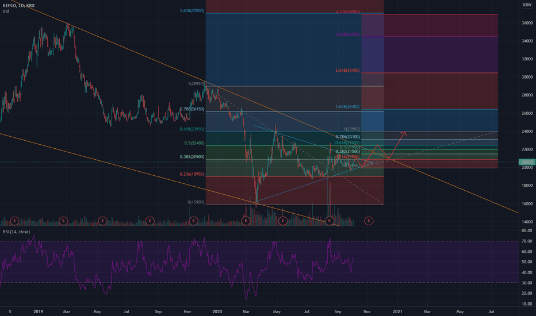Click the green 20600 current price tag
Image resolution: width=536 pixels, height=316 pixels.
tap(527, 162)
